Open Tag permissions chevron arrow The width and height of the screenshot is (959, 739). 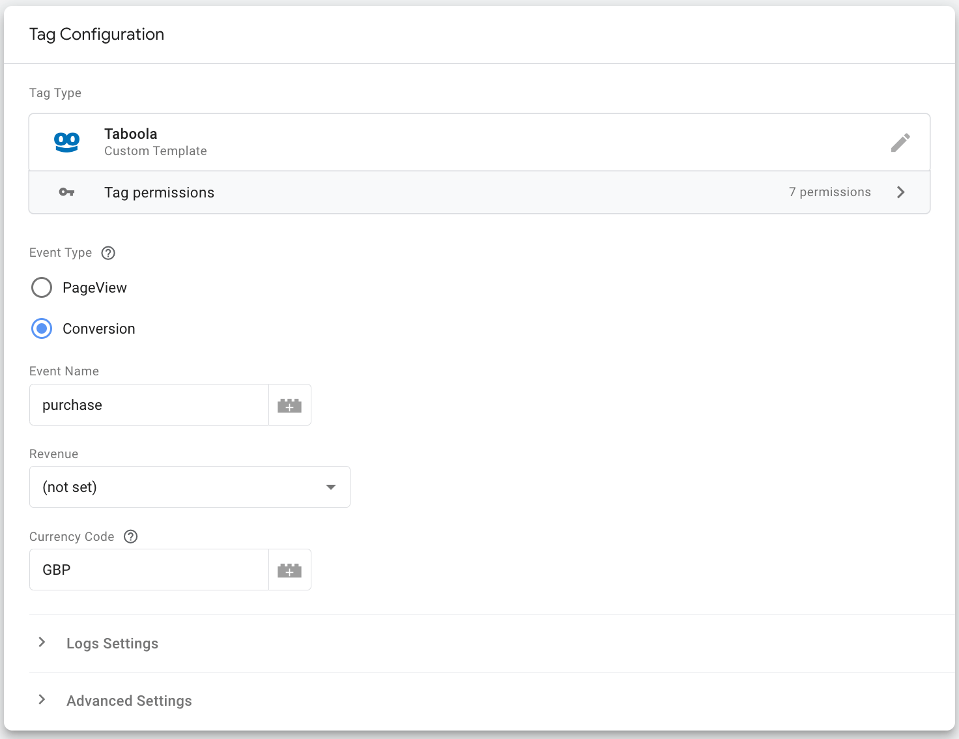point(900,192)
